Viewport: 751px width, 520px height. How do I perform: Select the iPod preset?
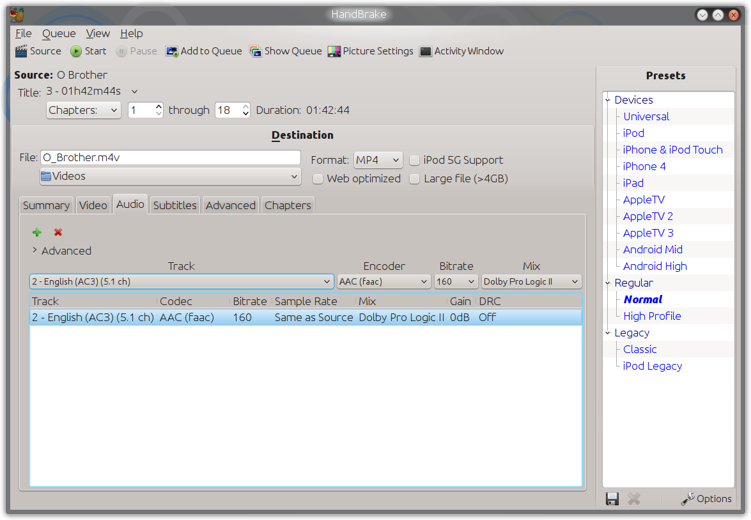(633, 133)
